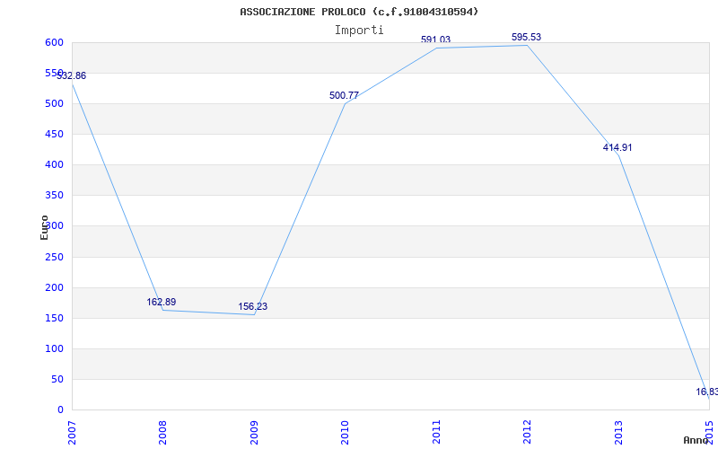Click x-axis year 2007

coord(72,433)
